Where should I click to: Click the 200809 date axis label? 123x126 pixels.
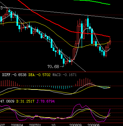pos(75,125)
